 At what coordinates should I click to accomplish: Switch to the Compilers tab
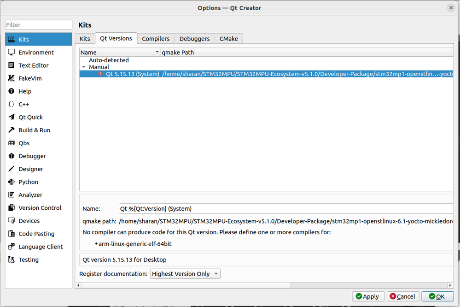(x=156, y=39)
